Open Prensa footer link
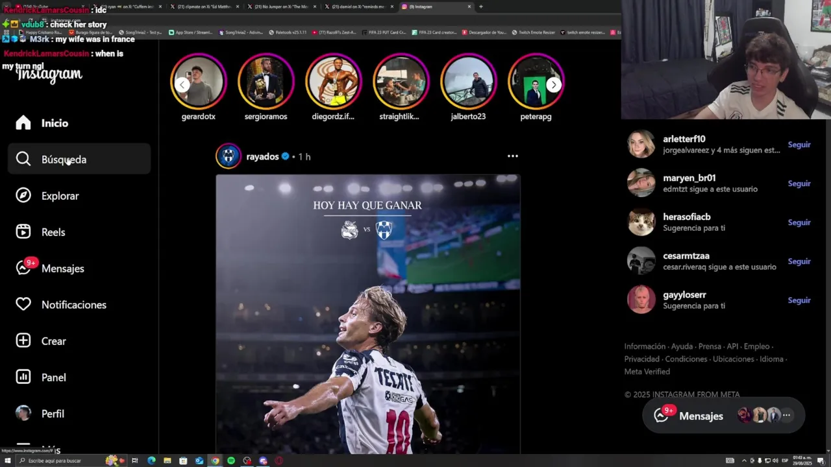 (710, 346)
